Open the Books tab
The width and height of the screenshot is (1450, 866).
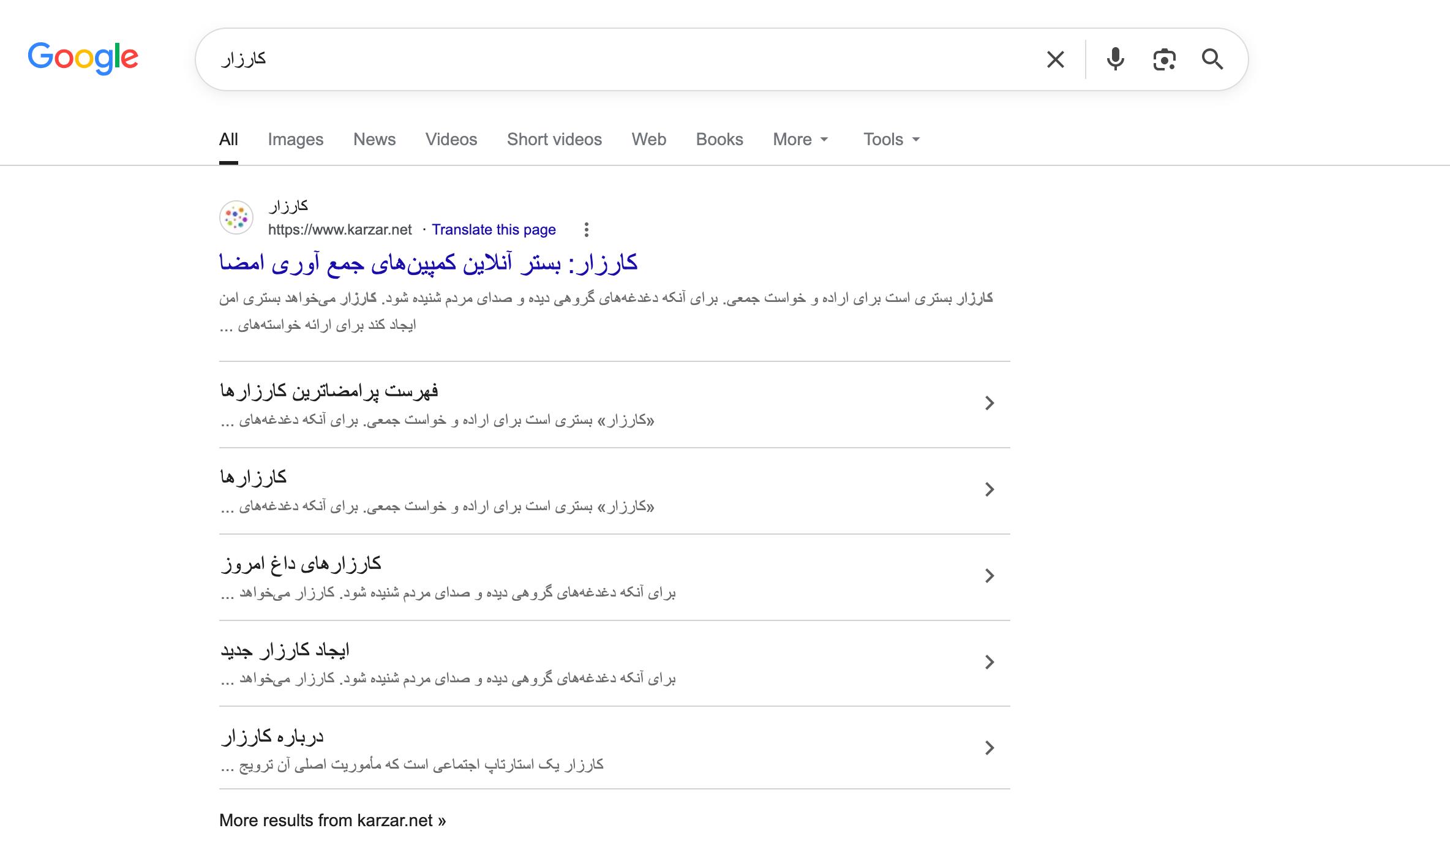[x=719, y=140]
